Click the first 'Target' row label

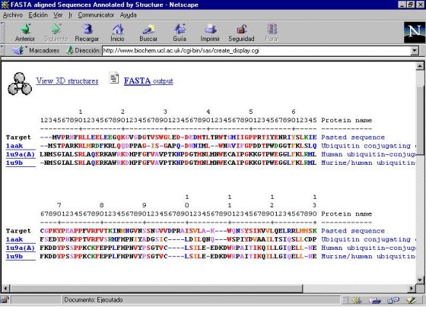pos(18,137)
